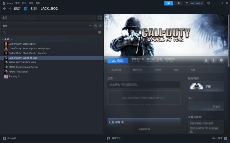The image size is (230, 143).
Task: Select Tricking 0 in the library
Action: [14, 76]
